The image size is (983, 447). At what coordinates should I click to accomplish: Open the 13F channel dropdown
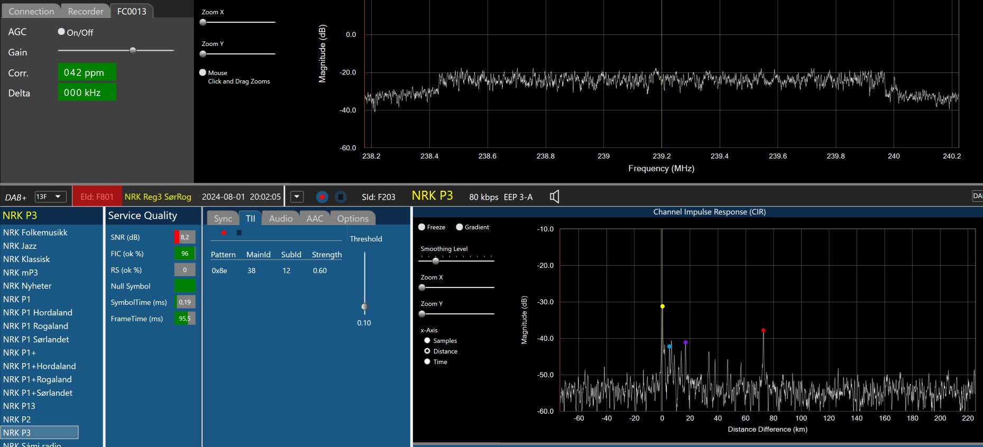(51, 197)
